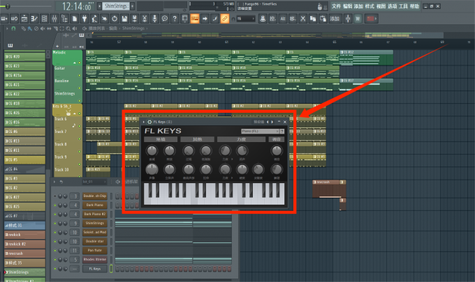Expand the playlist menu arrow
The width and height of the screenshot is (475, 282).
(x=7, y=29)
